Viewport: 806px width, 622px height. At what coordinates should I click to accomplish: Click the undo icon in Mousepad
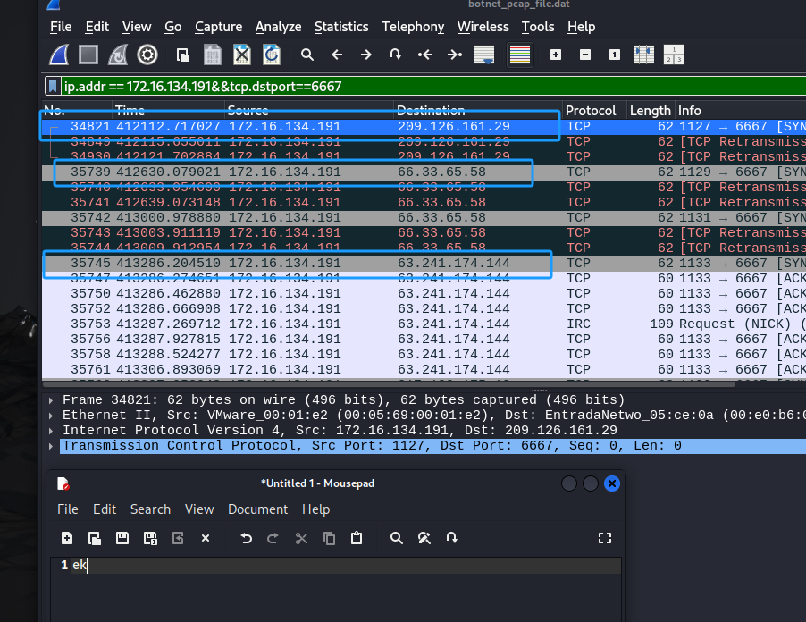(246, 538)
